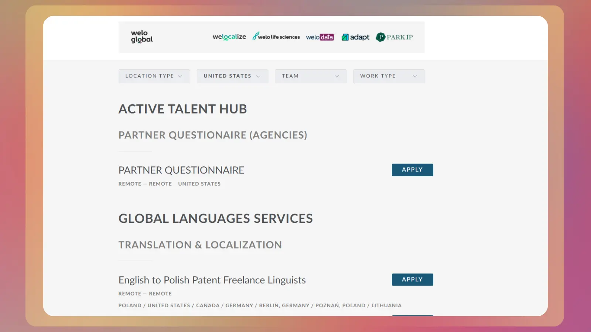The image size is (591, 332).
Task: Open the Partner Questionnaire job title
Action: [x=181, y=170]
